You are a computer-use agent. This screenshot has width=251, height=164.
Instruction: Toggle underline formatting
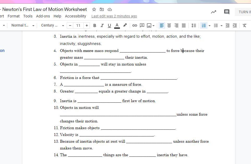click(109, 25)
